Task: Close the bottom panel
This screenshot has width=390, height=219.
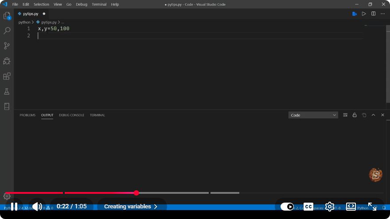Action: tap(382, 115)
